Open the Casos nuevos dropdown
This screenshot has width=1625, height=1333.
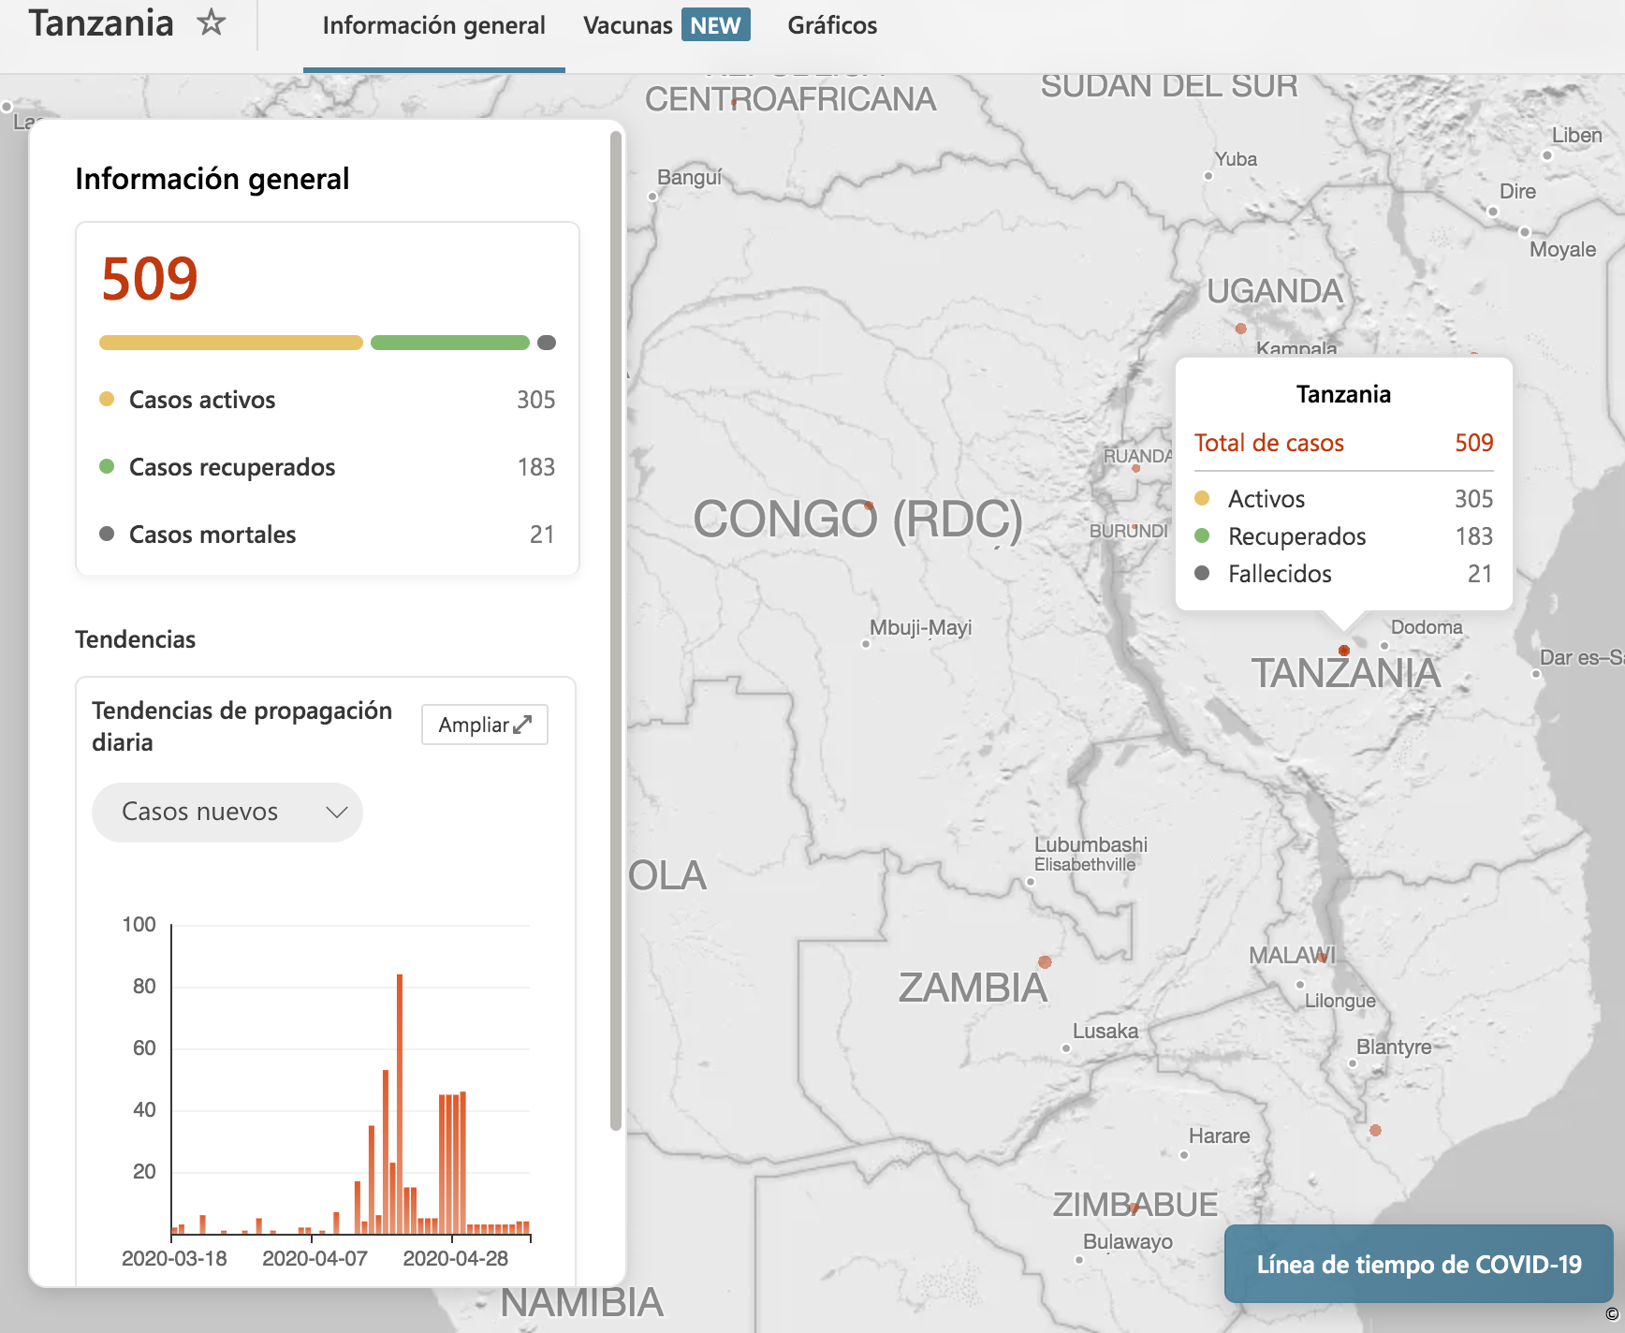[227, 812]
